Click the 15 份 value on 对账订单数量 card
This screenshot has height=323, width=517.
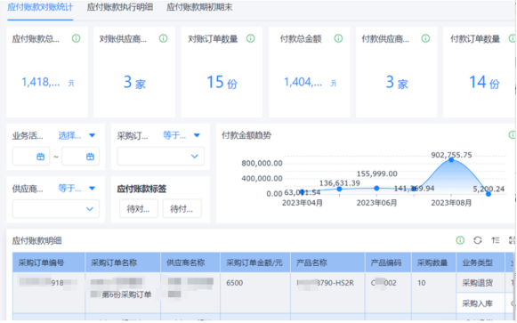[x=222, y=82]
